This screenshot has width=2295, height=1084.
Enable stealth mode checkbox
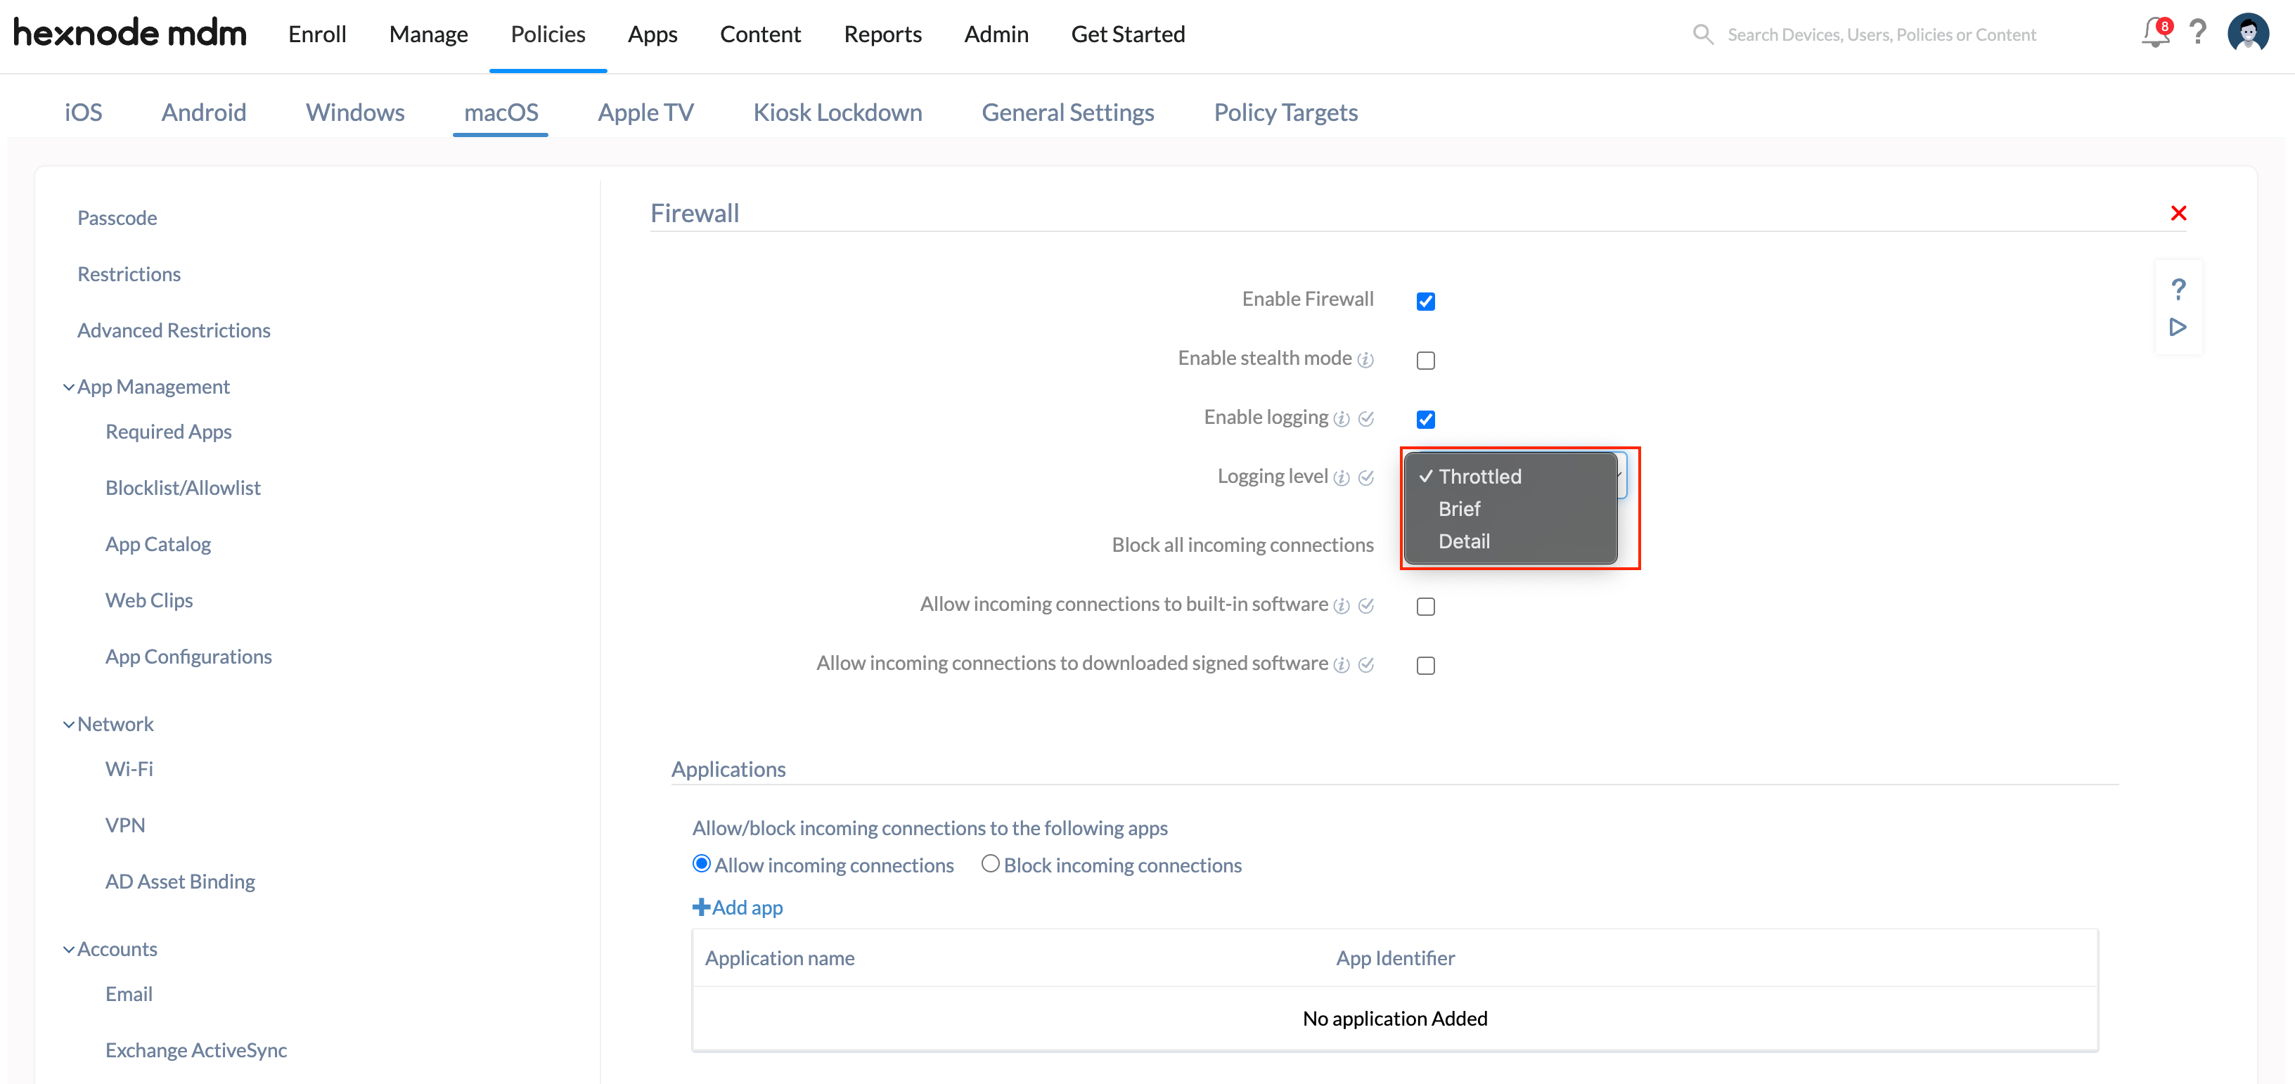1425,360
